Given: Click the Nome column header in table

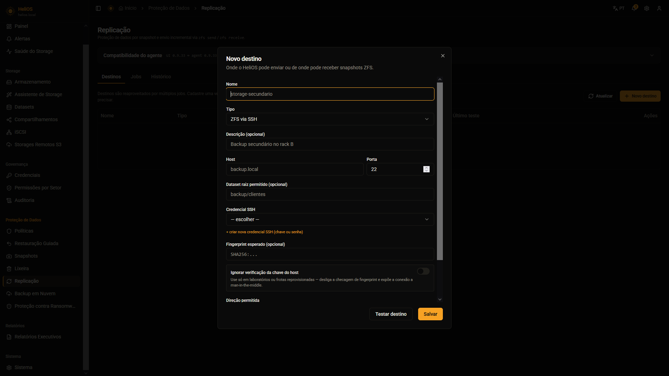Looking at the screenshot, I should click(x=107, y=116).
